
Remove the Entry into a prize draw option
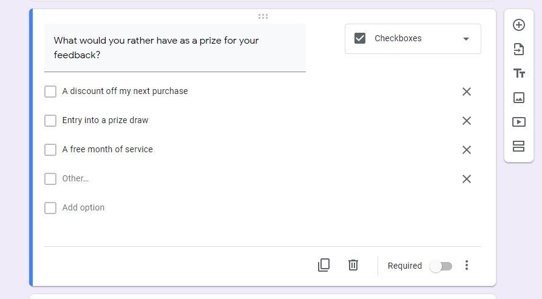click(467, 121)
